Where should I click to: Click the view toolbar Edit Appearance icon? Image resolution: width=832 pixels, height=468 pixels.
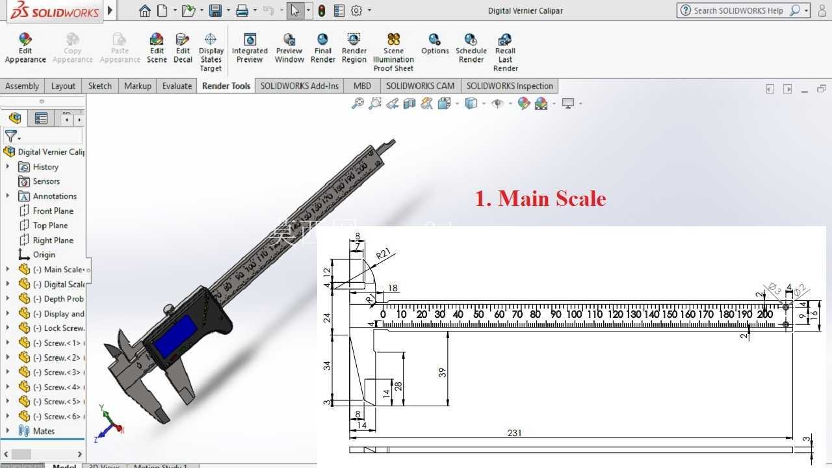524,103
